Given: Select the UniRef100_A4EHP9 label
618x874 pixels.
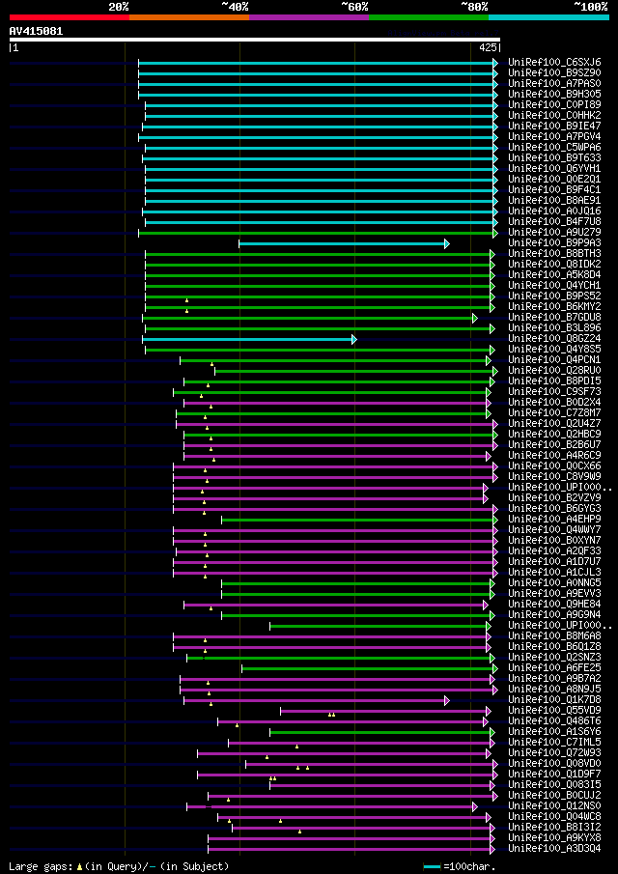Looking at the screenshot, I should point(554,519).
